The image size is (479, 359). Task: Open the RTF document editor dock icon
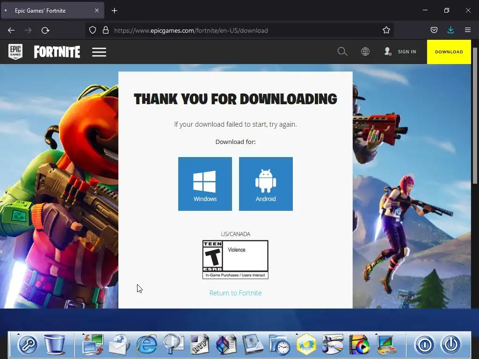click(200, 345)
